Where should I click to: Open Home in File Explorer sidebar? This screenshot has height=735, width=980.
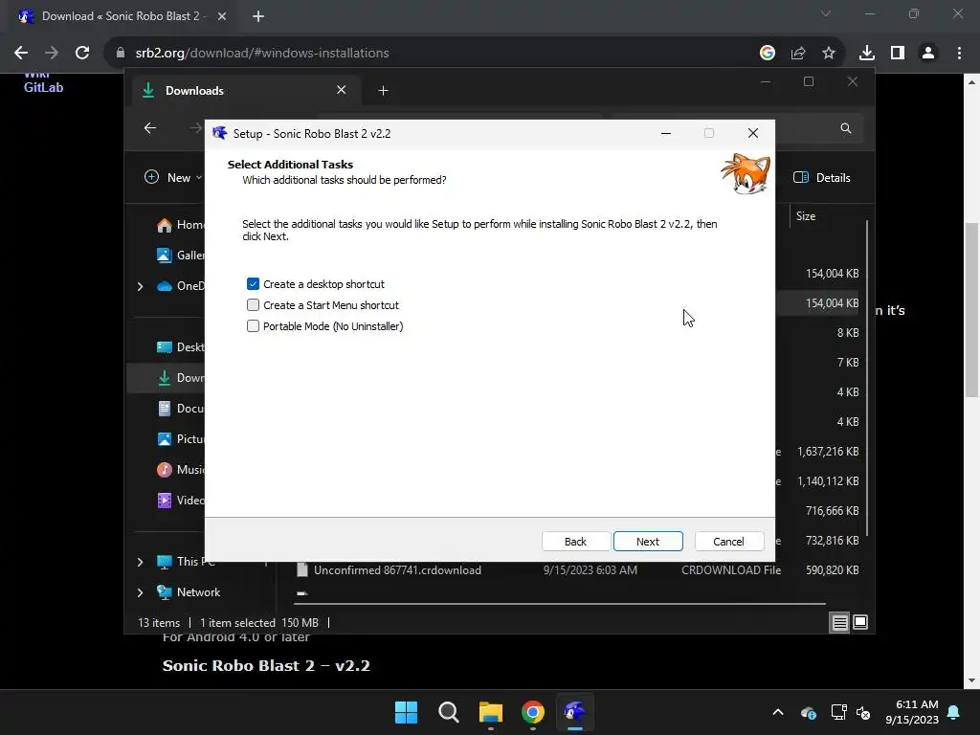coord(180,225)
